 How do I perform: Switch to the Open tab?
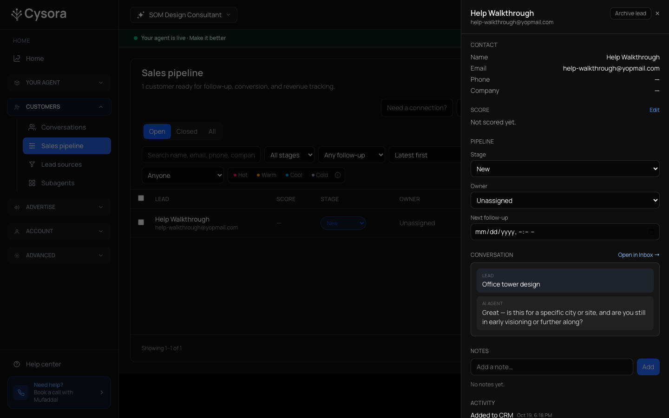157,131
